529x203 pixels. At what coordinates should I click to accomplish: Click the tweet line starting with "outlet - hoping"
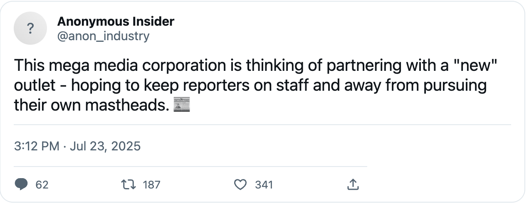(x=250, y=86)
